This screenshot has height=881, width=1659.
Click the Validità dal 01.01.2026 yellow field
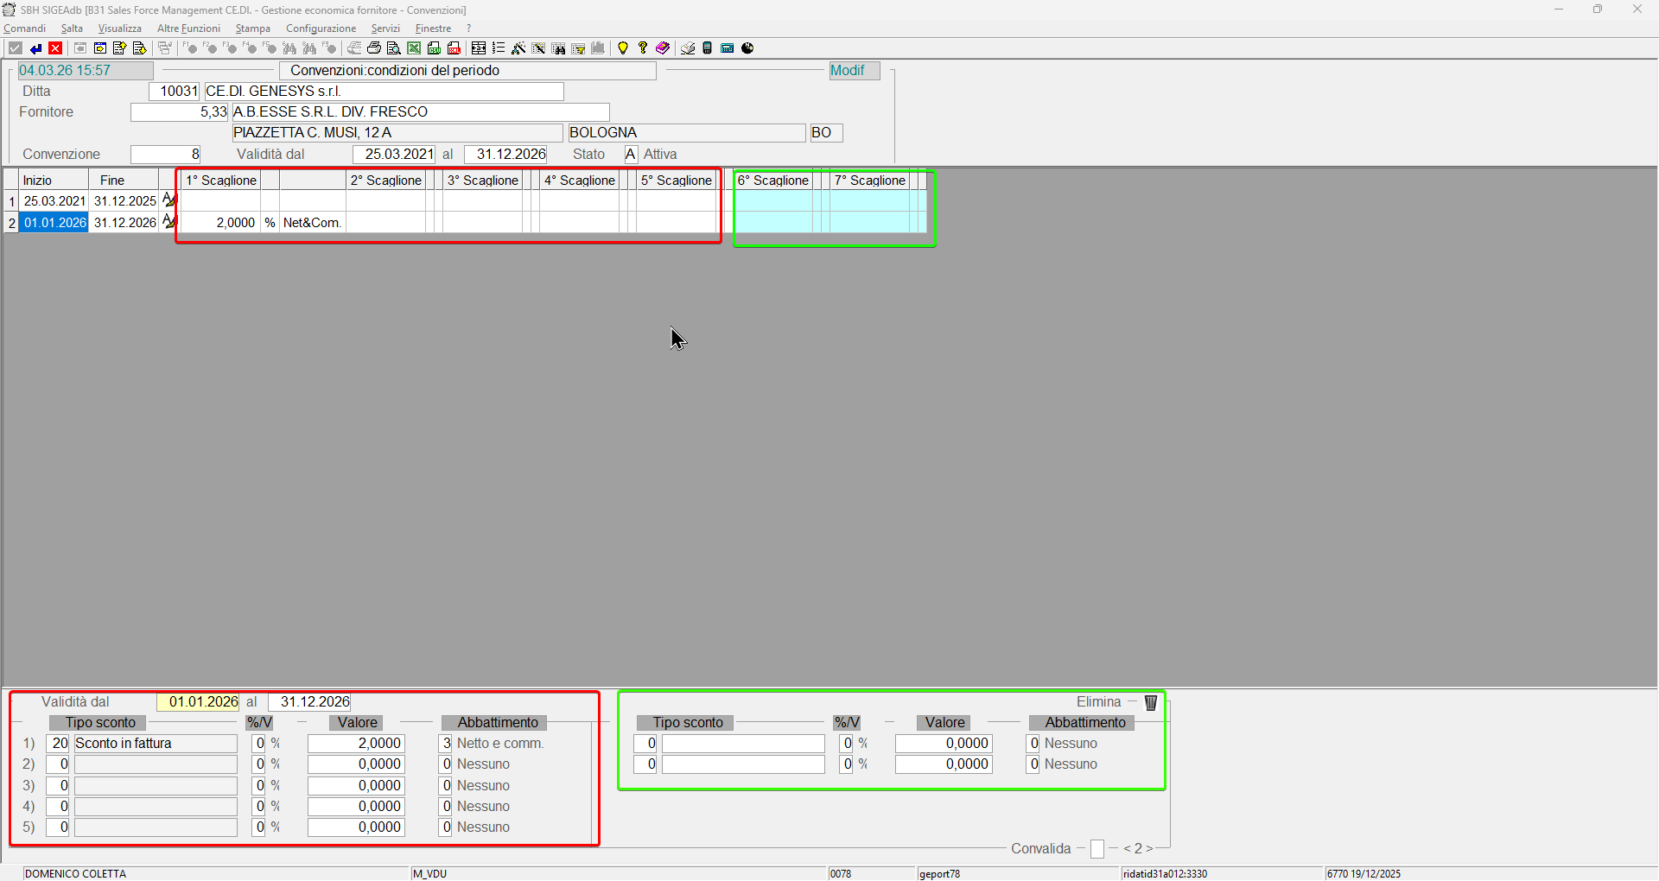point(198,702)
